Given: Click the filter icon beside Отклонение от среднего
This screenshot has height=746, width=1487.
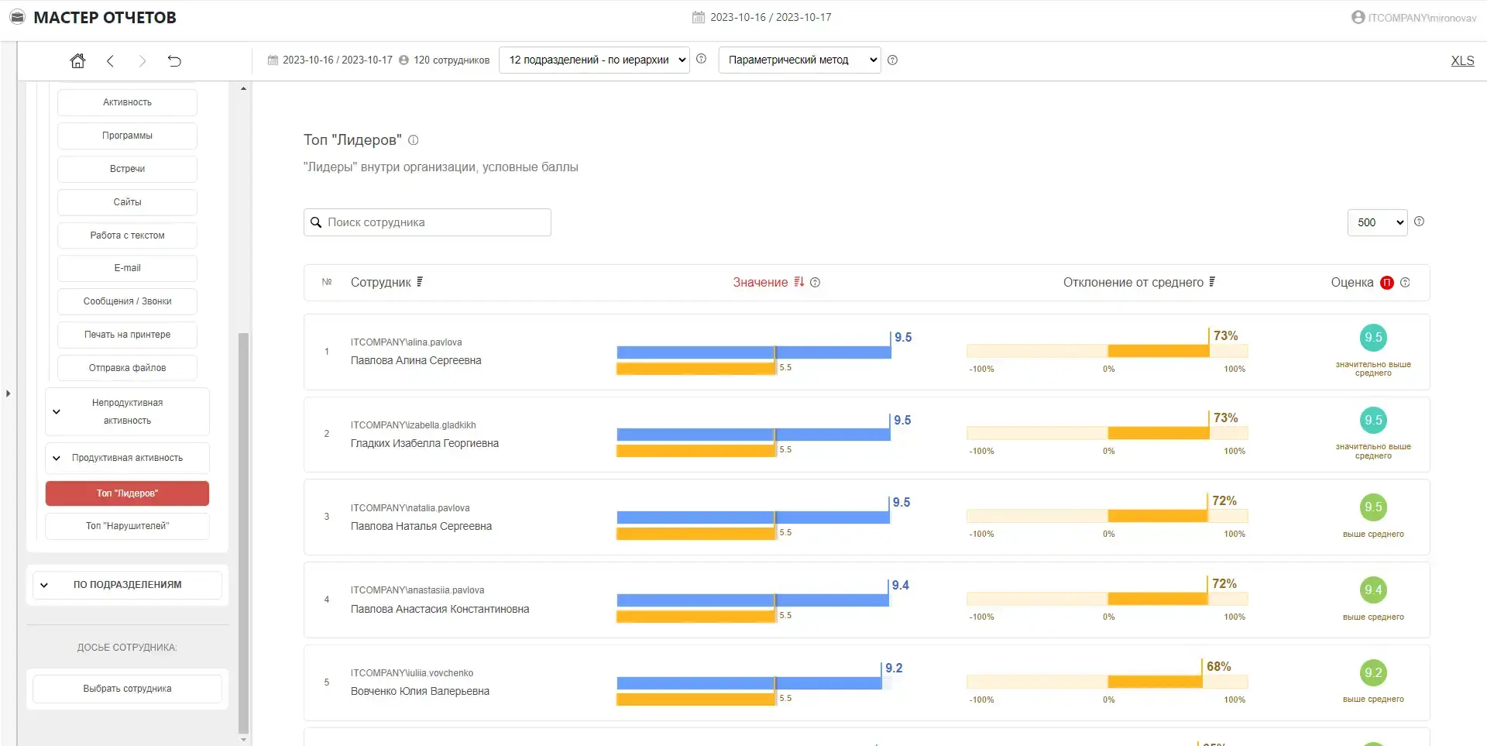Looking at the screenshot, I should 1212,282.
